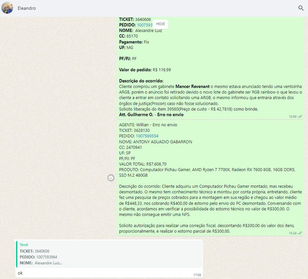Screen dimensions: 308x279
Task: Click the 'UF: SP' line
Action: click(125, 153)
